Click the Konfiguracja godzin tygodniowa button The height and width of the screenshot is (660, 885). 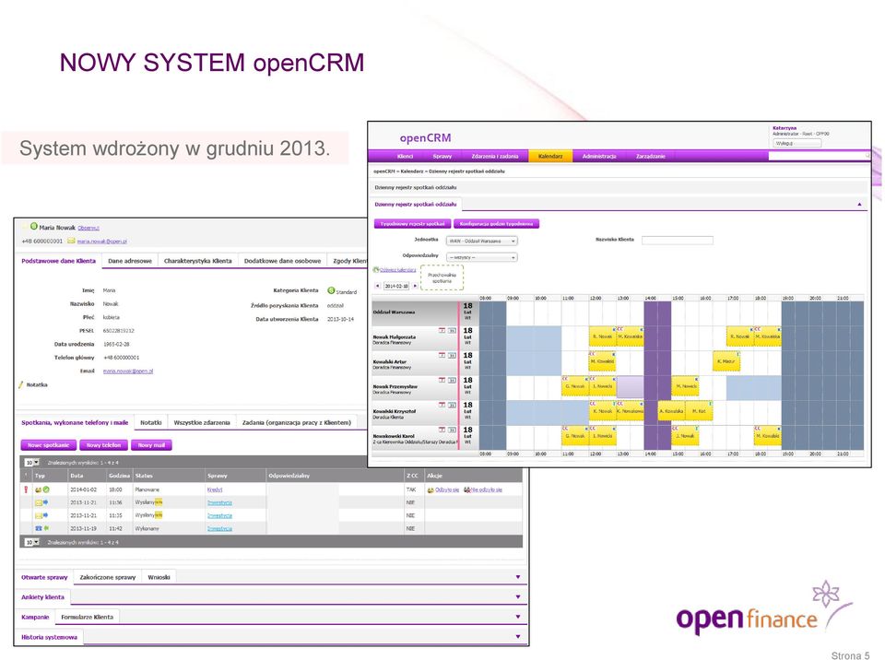click(x=496, y=224)
